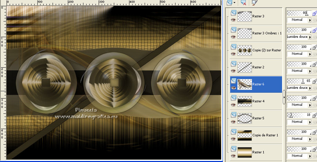Toggle the link icon of Raster 4

315,99
